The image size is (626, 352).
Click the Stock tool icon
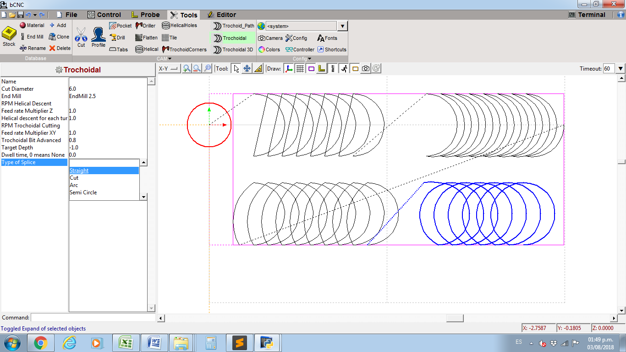click(x=9, y=37)
